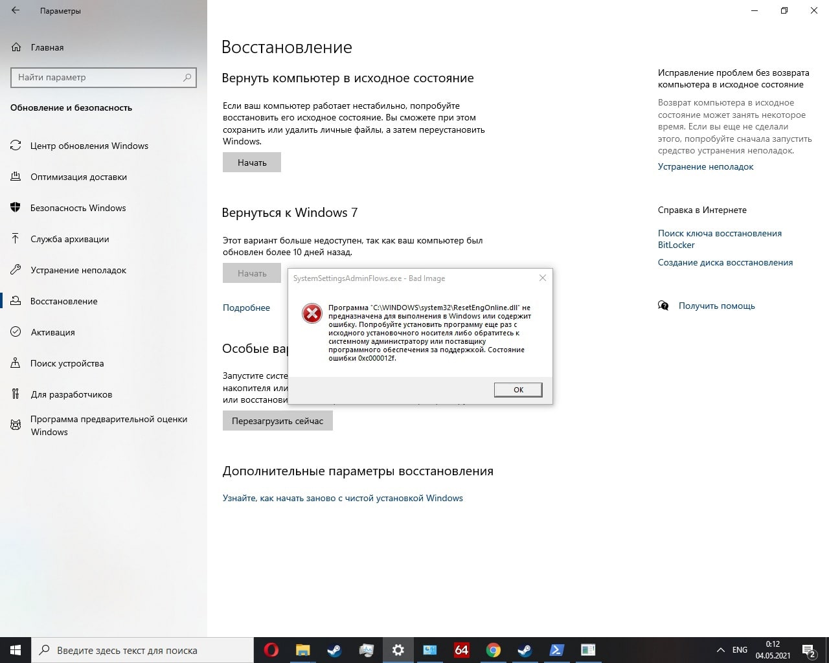Open Оптимизация доставки section
Viewport: 829px width, 663px height.
[x=78, y=177]
